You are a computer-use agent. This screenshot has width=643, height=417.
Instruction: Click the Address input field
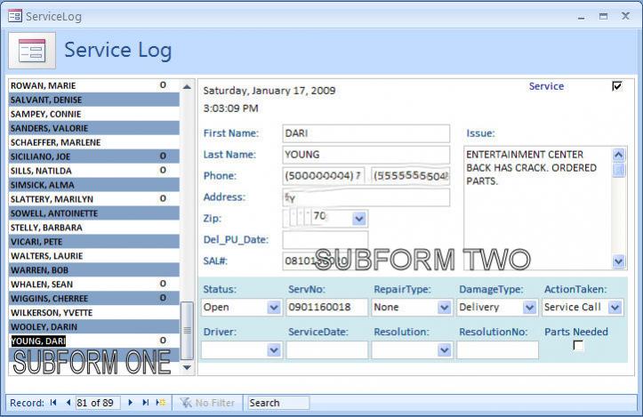pyautogui.click(x=366, y=197)
